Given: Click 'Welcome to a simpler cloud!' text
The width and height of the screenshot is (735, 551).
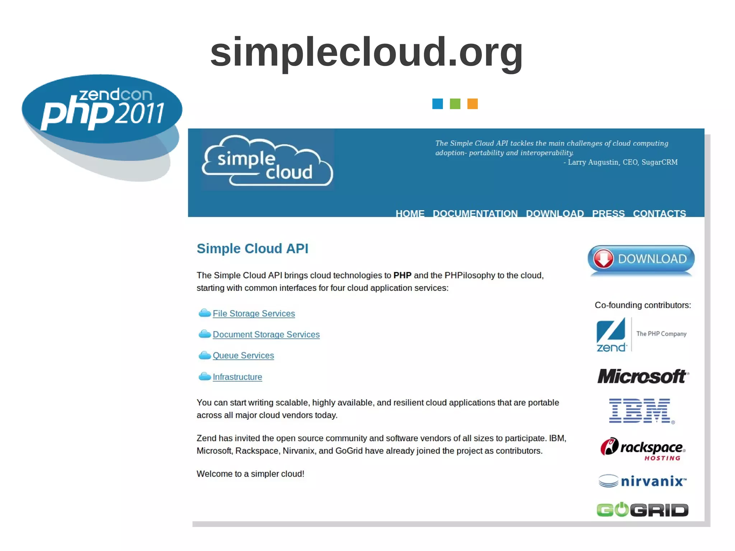Looking at the screenshot, I should 251,474.
